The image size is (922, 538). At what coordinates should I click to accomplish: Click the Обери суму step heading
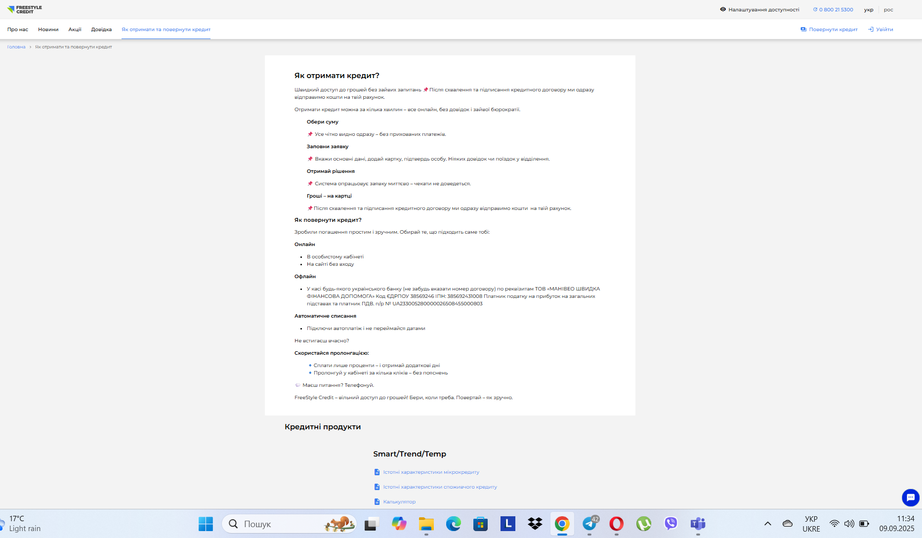[x=323, y=122]
